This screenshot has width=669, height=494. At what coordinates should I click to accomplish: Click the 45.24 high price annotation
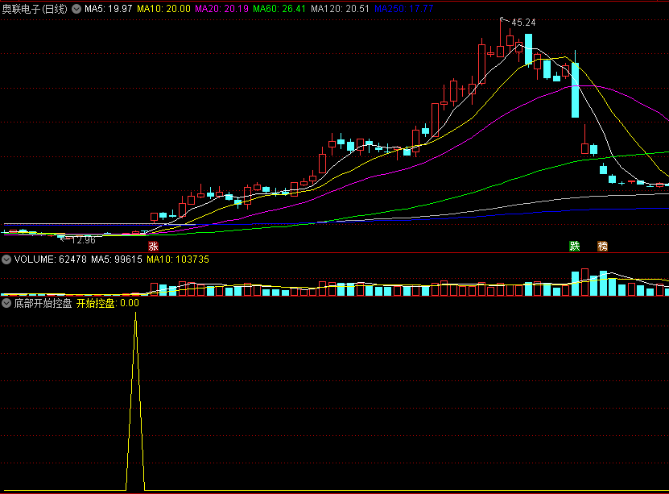pyautogui.click(x=523, y=23)
